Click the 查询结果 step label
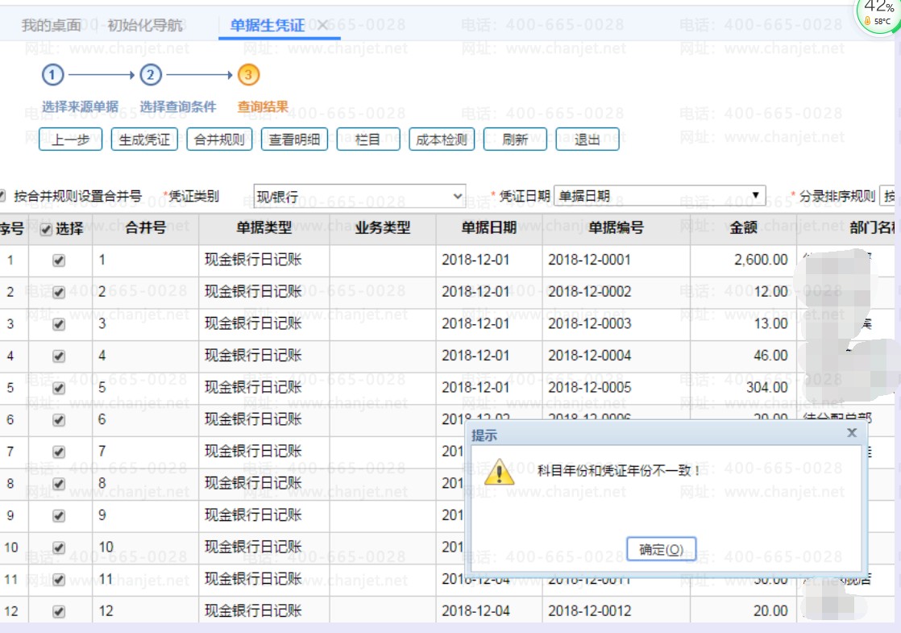901x633 pixels. pos(263,107)
